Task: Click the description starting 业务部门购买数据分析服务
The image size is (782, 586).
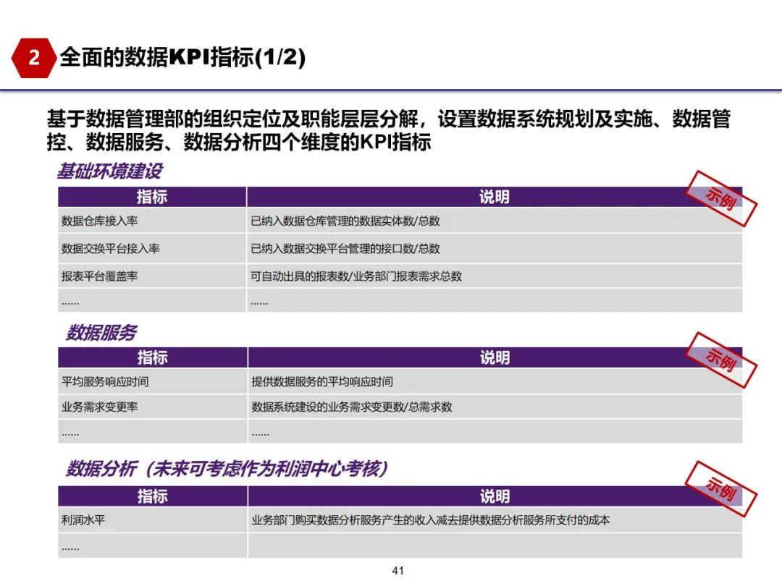Action: tap(430, 520)
